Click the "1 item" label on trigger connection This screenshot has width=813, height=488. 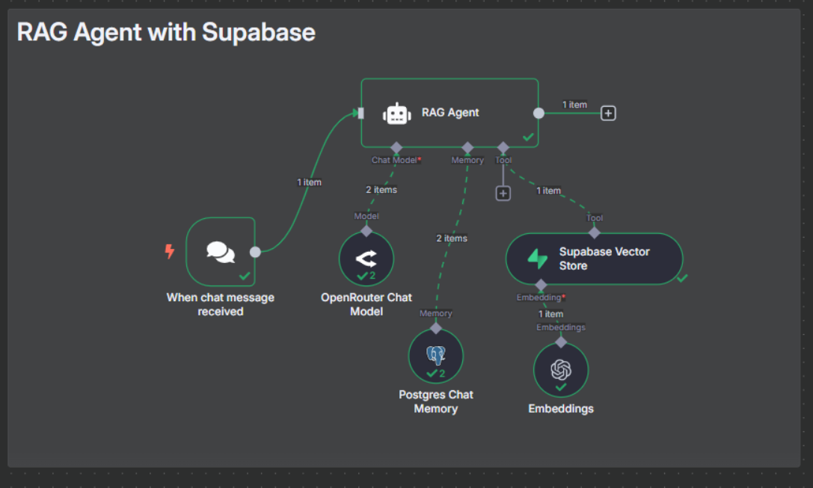[x=309, y=182]
